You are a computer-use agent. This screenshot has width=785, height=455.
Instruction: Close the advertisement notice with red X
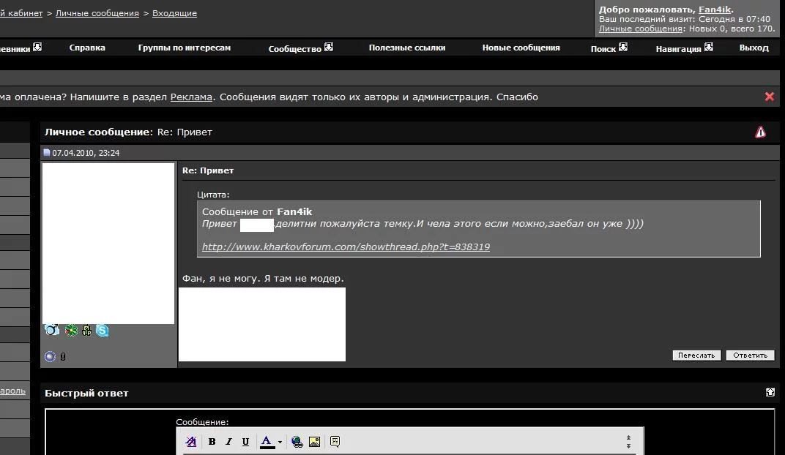coord(769,97)
